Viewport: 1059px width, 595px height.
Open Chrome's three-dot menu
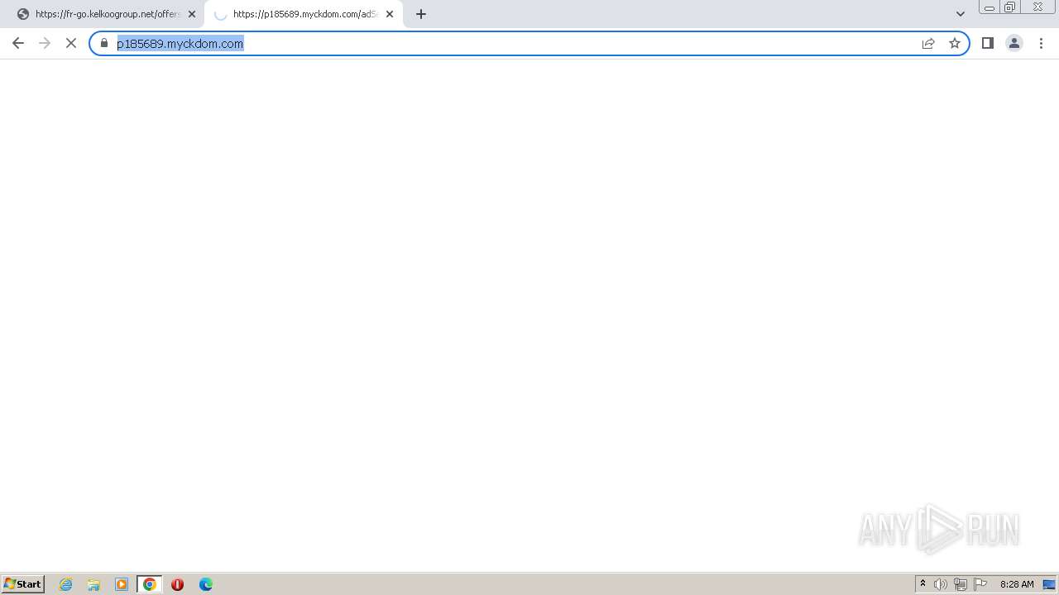pos(1041,43)
